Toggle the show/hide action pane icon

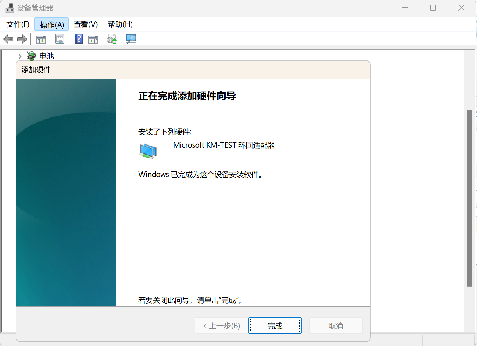tap(93, 39)
